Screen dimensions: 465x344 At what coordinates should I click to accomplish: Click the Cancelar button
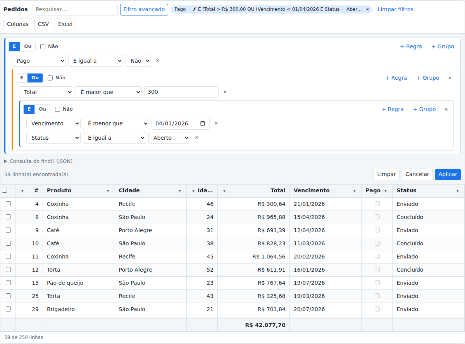click(417, 174)
